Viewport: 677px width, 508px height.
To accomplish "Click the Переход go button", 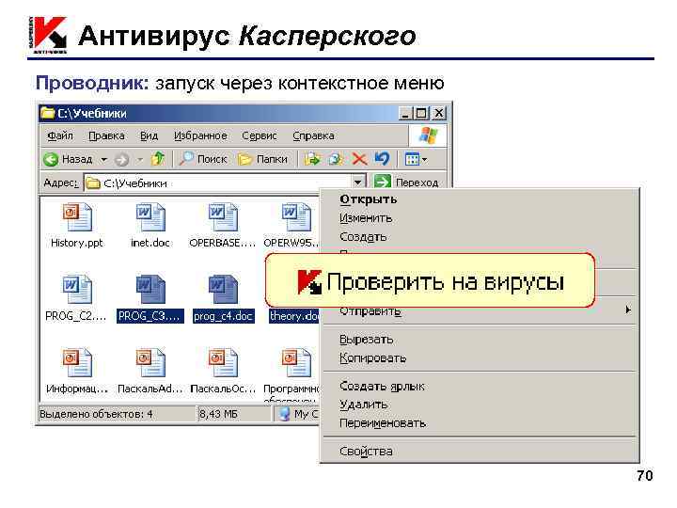I will point(406,183).
